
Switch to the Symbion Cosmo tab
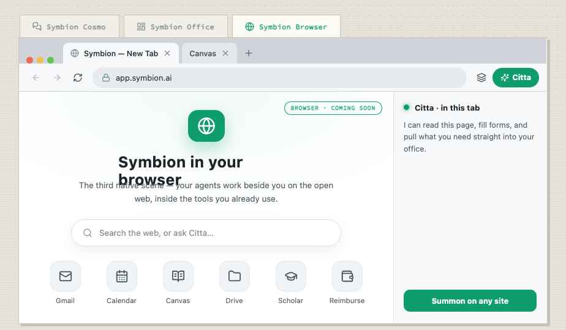(69, 26)
